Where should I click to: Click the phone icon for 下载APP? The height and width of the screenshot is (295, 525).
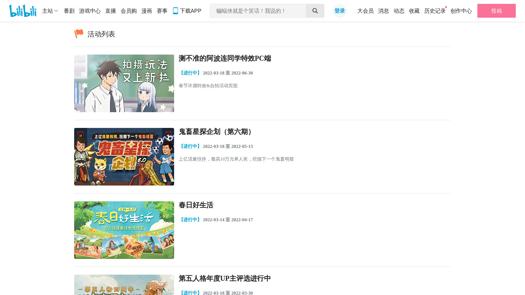[175, 11]
